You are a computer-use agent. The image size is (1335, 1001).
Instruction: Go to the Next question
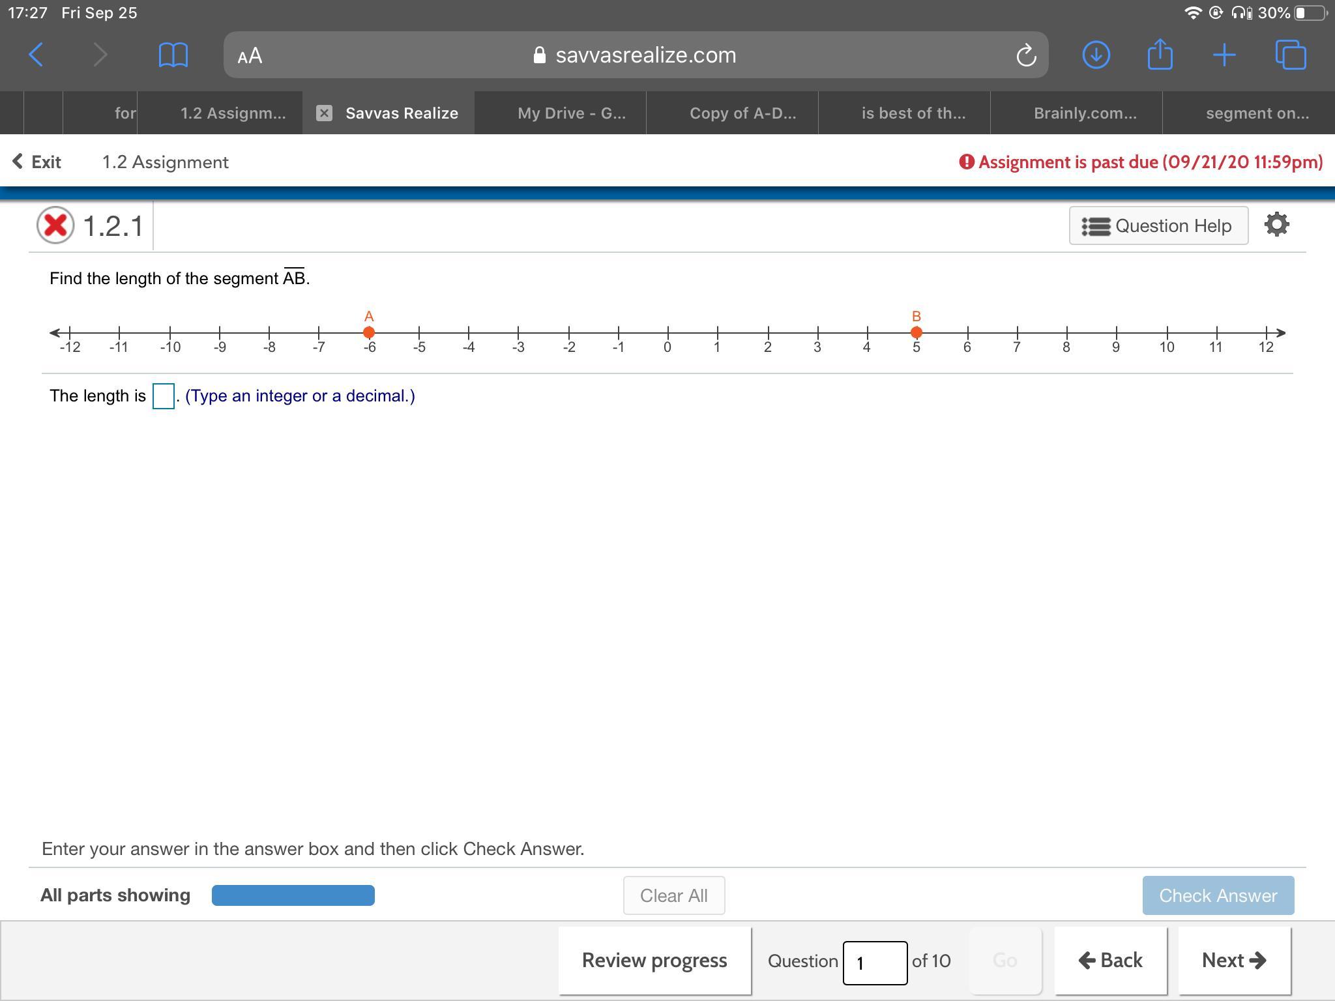pyautogui.click(x=1233, y=960)
